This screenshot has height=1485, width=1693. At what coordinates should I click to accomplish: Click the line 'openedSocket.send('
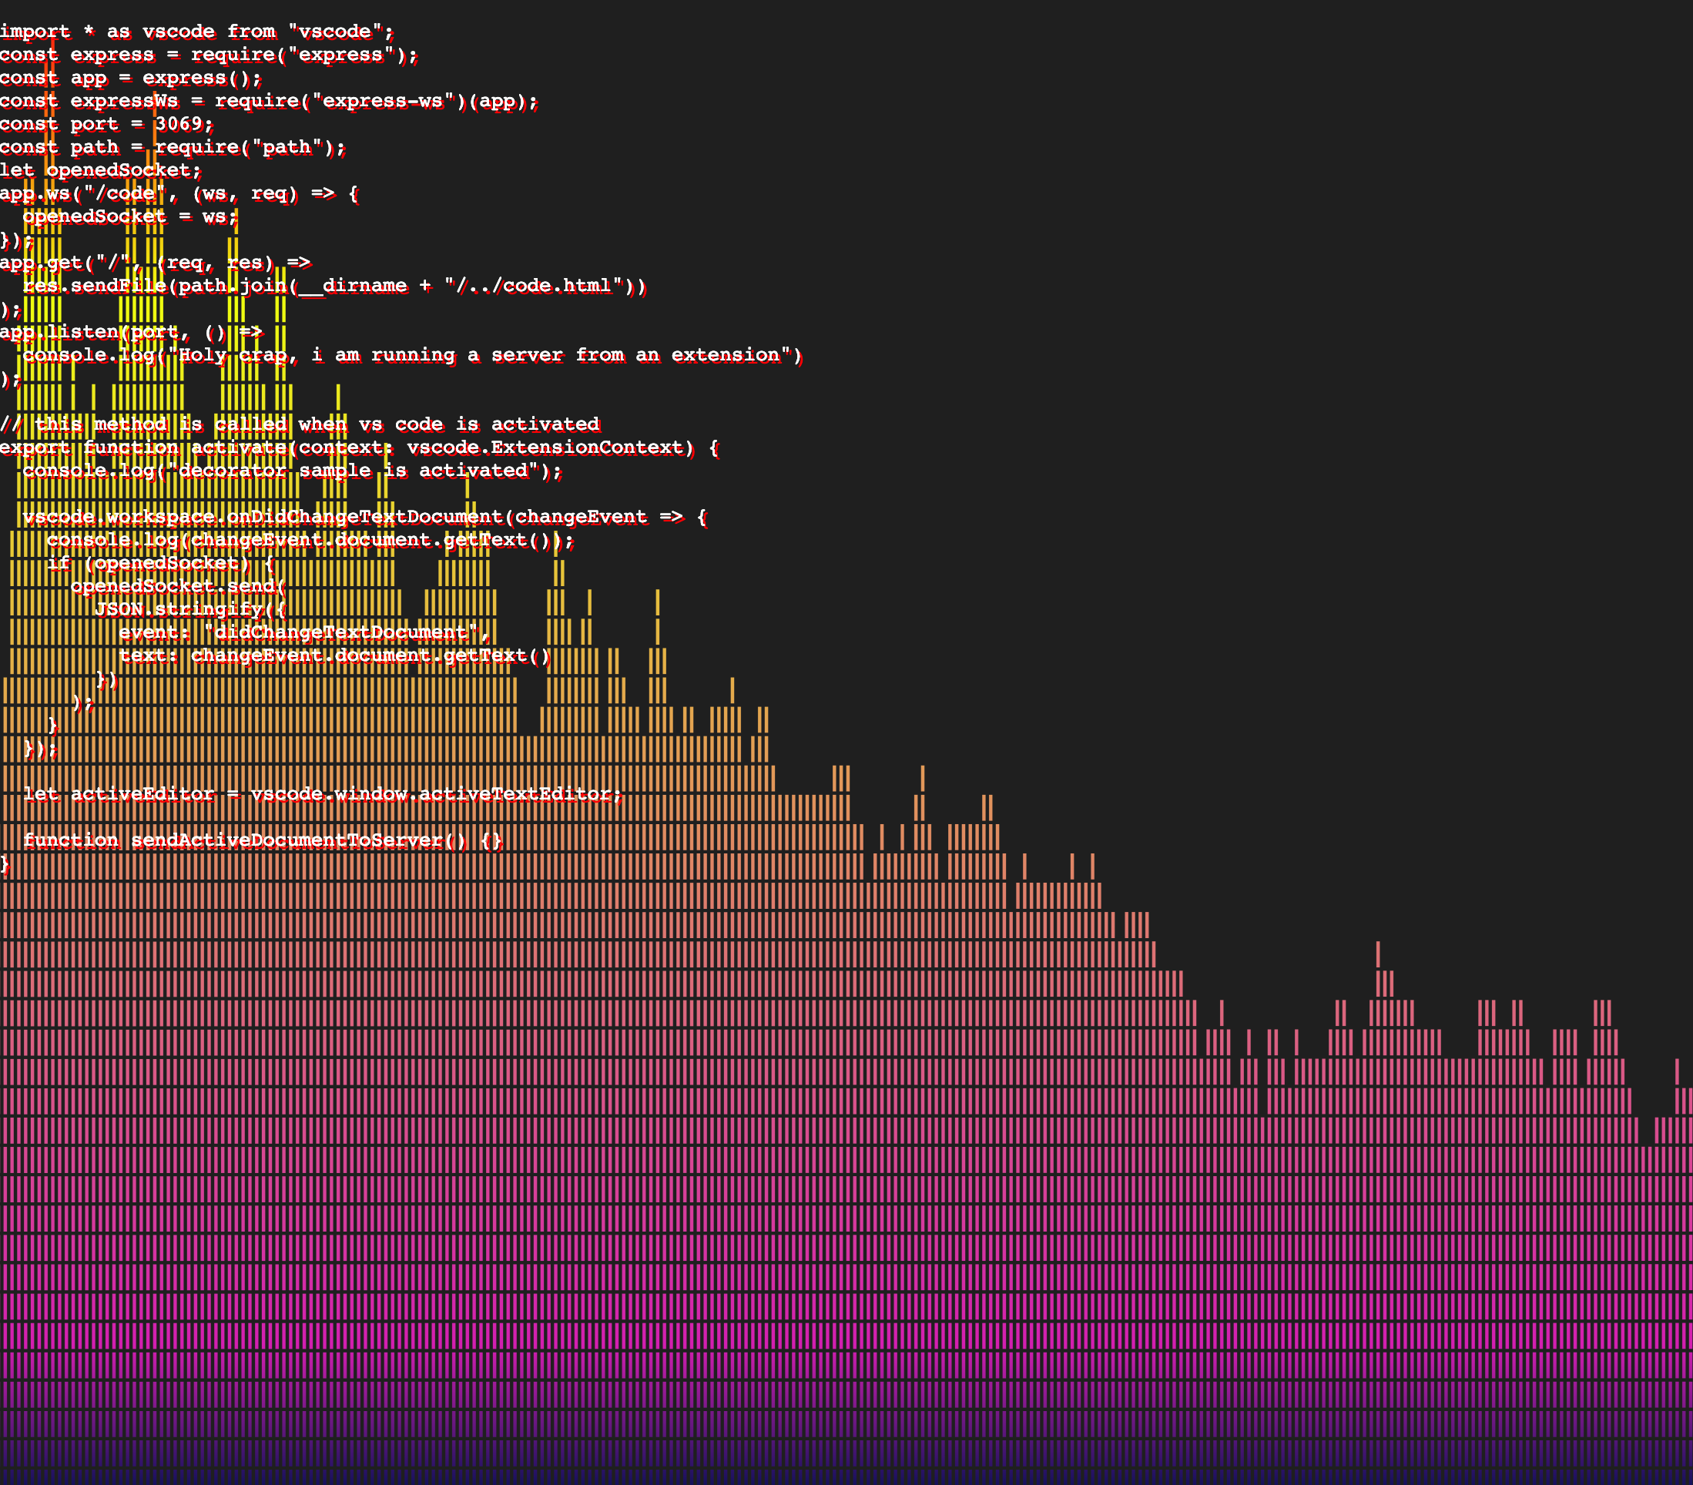pos(179,587)
